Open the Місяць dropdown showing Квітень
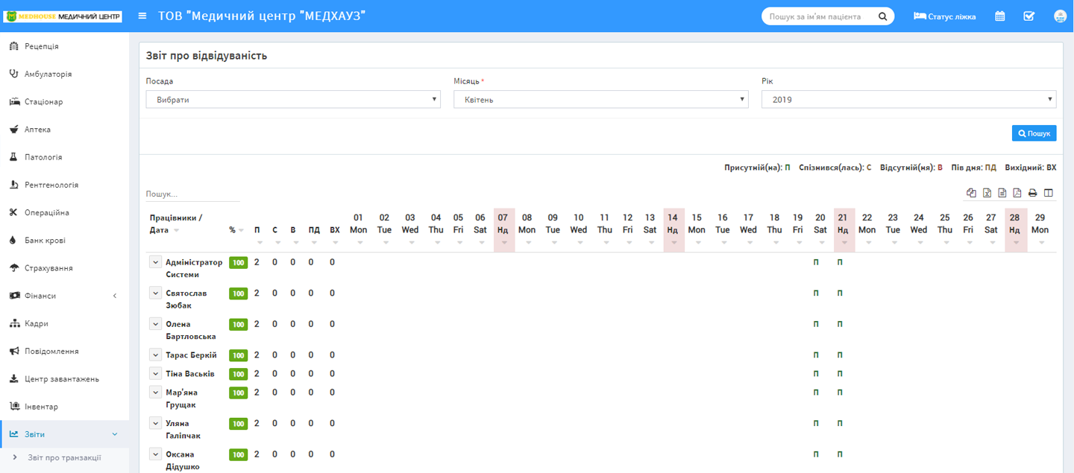The image size is (1074, 473). (601, 99)
